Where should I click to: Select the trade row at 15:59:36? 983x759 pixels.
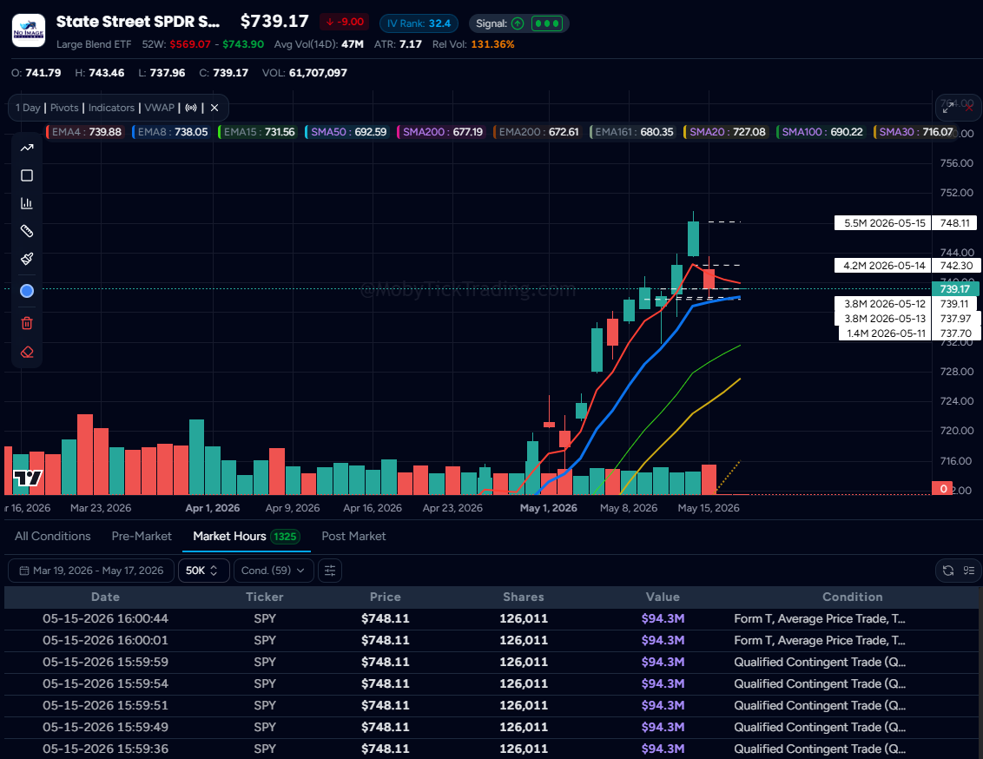click(x=491, y=749)
